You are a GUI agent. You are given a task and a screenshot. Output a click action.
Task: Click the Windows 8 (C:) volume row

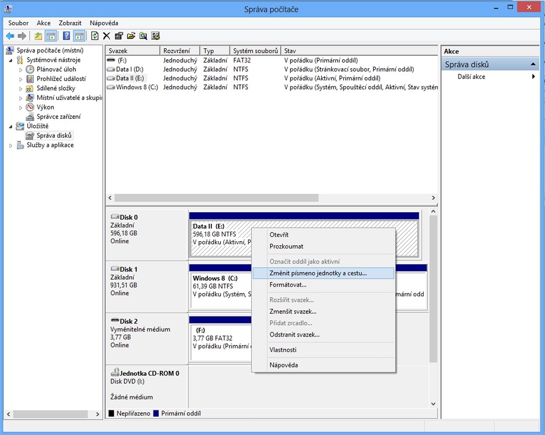coord(272,87)
